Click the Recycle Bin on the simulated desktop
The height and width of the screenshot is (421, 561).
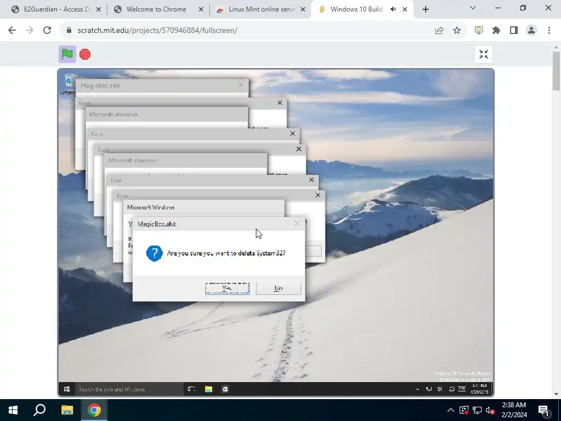68,84
